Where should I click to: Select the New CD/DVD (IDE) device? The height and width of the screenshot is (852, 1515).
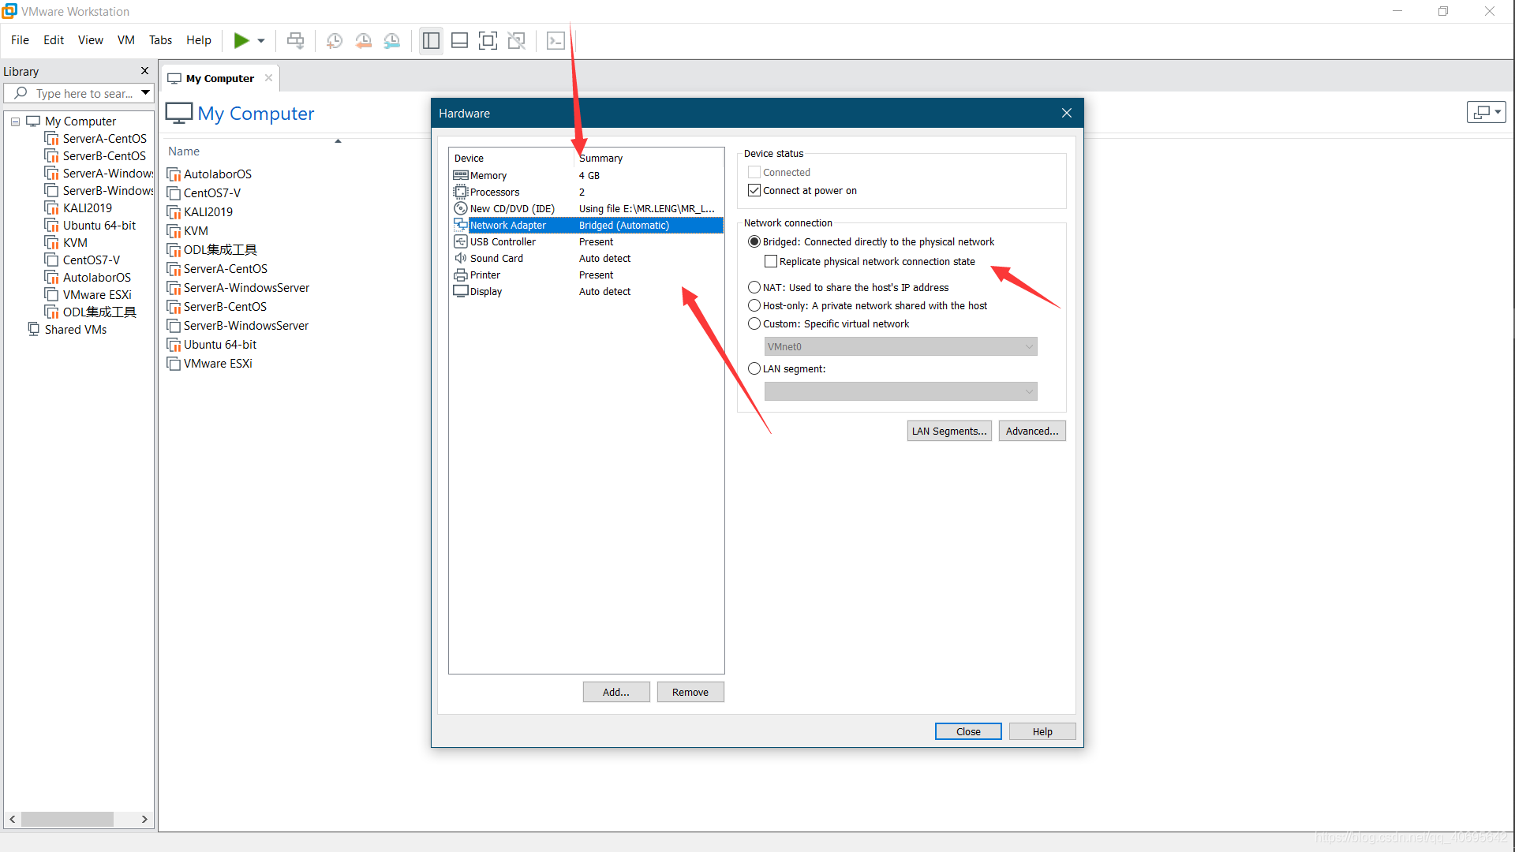coord(585,209)
